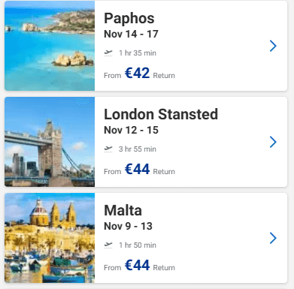Select the Tower Bridge photo
This screenshot has width=294, height=289.
(x=50, y=142)
